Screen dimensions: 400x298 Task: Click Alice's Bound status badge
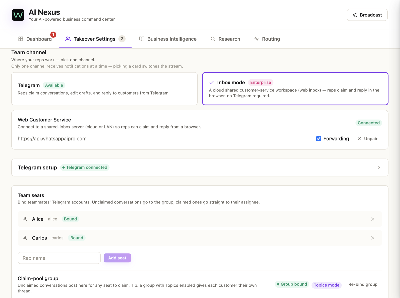(70, 219)
